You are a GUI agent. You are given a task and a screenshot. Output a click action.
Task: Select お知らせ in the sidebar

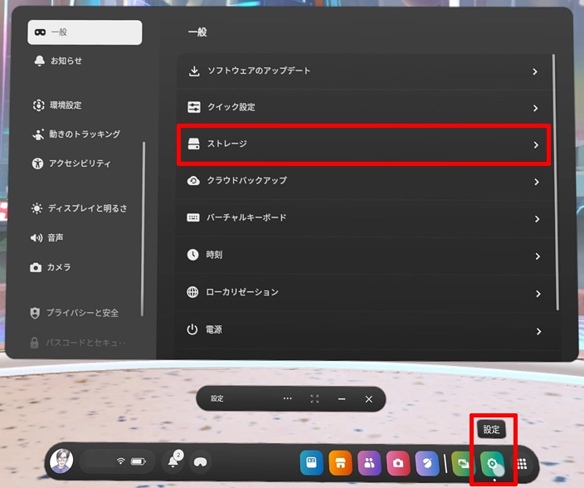[x=66, y=61]
